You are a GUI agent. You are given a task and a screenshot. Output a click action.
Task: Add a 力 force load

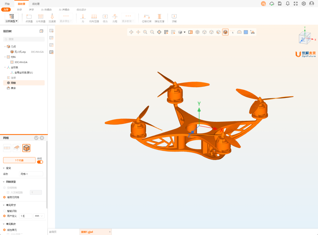click(x=83, y=18)
